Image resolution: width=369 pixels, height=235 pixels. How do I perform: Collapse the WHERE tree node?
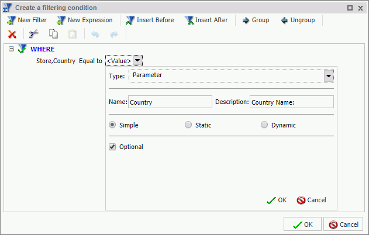coord(11,49)
